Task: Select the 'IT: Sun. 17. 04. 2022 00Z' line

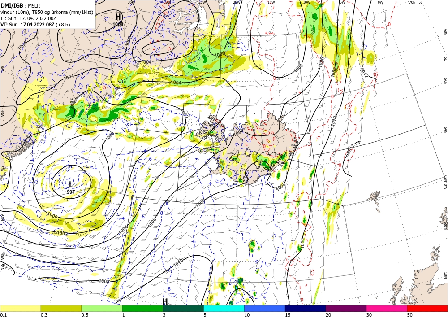Action: pyautogui.click(x=28, y=18)
